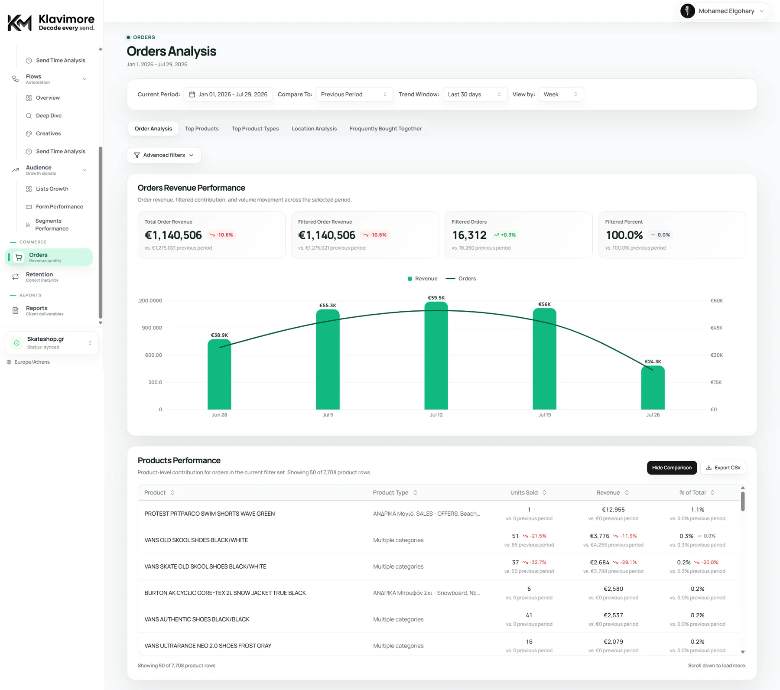Click the Filtered Orders 16,312 value
780x690 pixels.
pyautogui.click(x=469, y=235)
